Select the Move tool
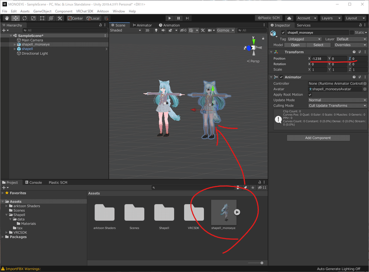 coord(16,18)
